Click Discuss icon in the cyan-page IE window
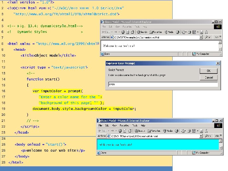228x171 pixels. point(201,131)
